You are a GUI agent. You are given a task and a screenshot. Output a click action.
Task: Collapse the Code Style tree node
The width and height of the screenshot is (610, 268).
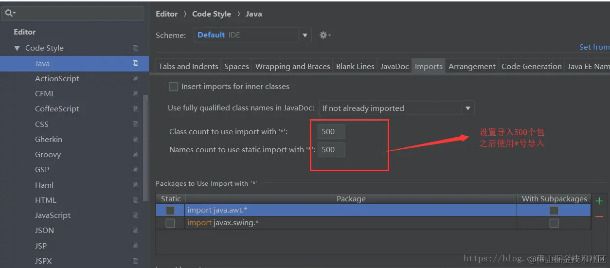[x=17, y=48]
